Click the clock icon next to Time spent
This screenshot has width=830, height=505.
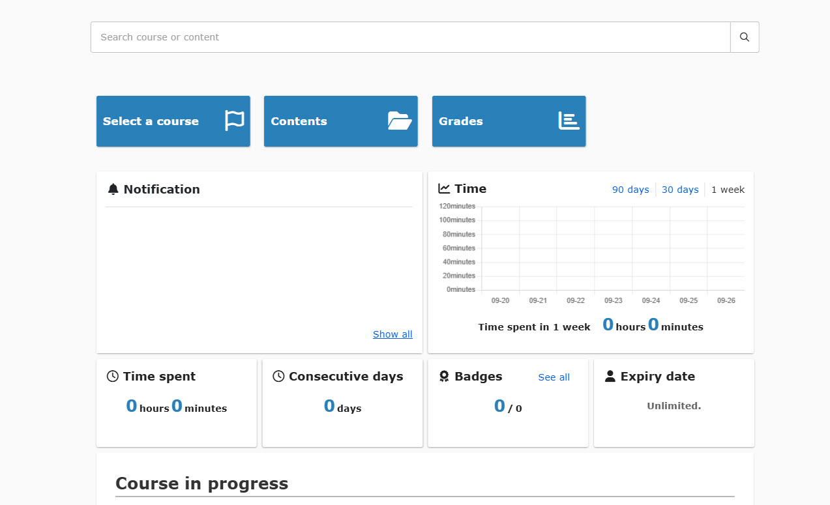coord(113,376)
